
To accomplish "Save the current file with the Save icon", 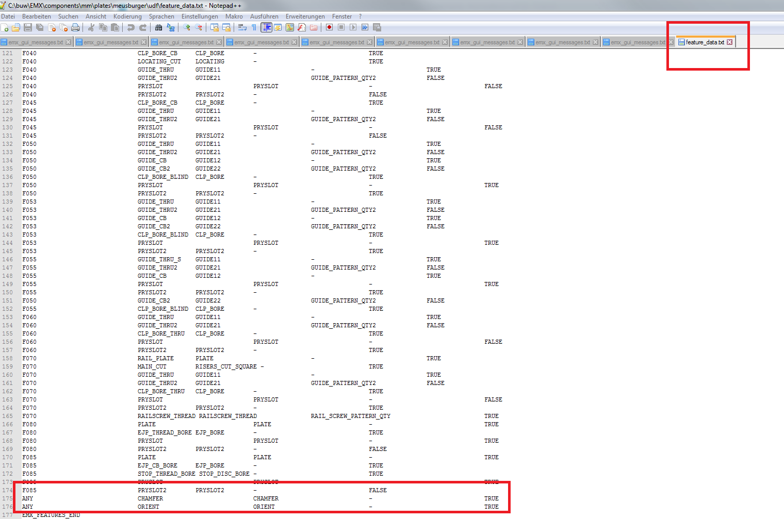I will 28,27.
